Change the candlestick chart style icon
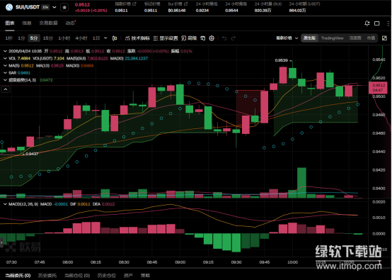This screenshot has height=280, width=392. pyautogui.click(x=115, y=38)
